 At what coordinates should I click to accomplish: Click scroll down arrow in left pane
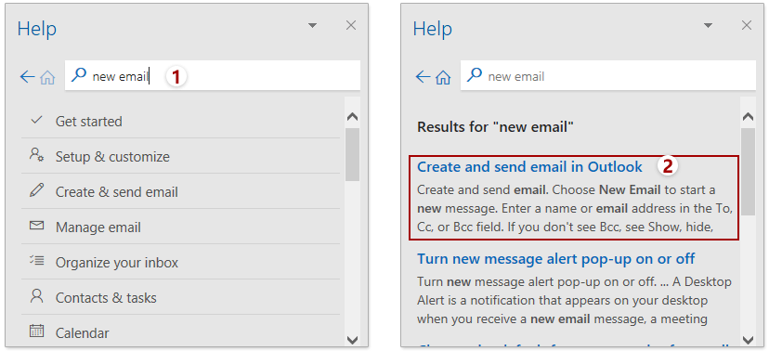pyautogui.click(x=352, y=339)
